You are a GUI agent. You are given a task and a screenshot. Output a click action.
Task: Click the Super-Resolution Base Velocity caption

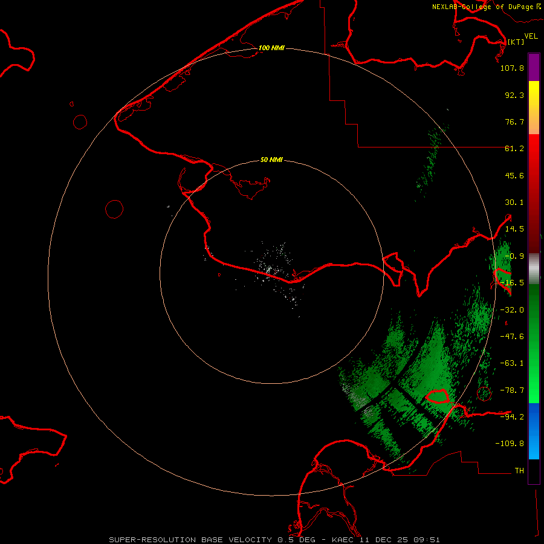274,540
